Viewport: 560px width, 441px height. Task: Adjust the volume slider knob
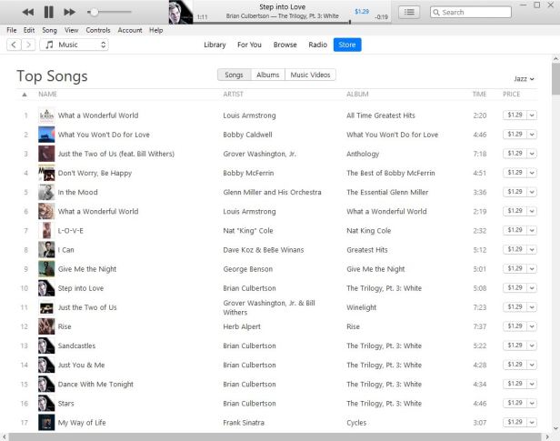coord(94,12)
